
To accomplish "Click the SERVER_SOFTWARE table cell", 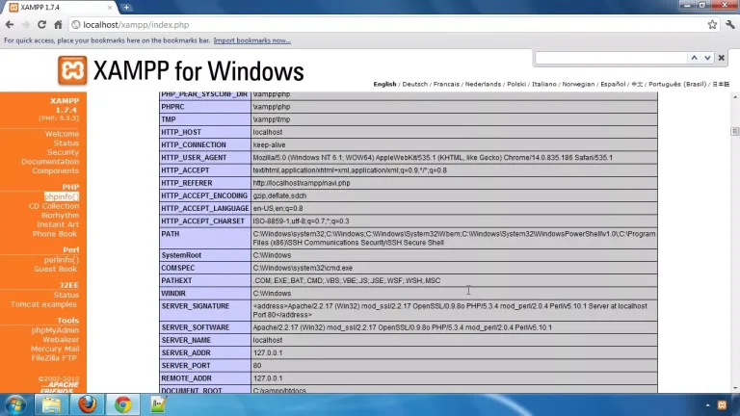I will click(x=204, y=327).
